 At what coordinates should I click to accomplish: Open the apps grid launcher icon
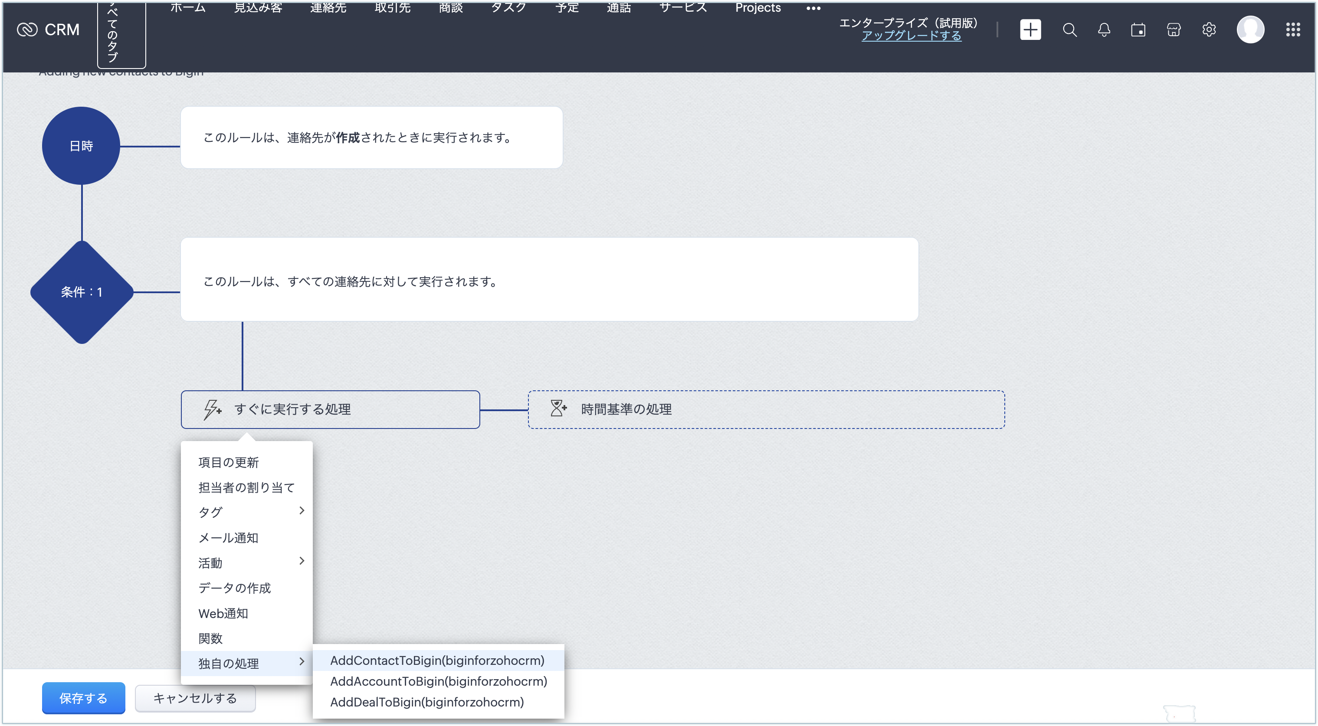[1292, 29]
